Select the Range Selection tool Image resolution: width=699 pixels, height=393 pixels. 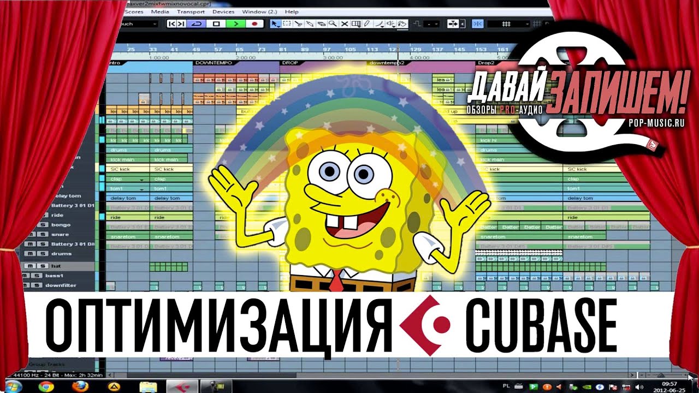[x=286, y=23]
